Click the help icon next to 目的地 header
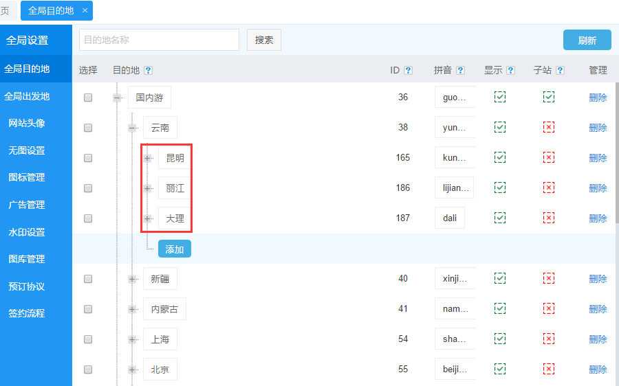The image size is (619, 386). [149, 70]
